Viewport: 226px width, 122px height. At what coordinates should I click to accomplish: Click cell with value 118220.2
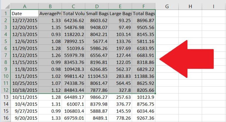(74, 35)
